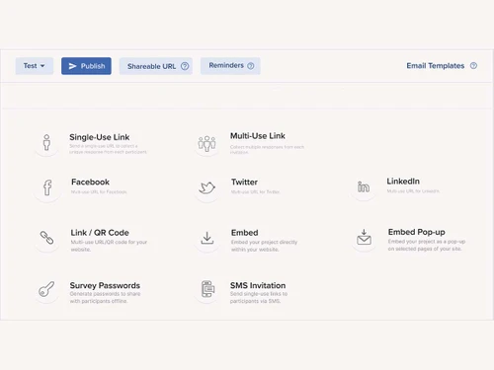
Task: Select the LinkedIn logo icon
Action: [364, 186]
